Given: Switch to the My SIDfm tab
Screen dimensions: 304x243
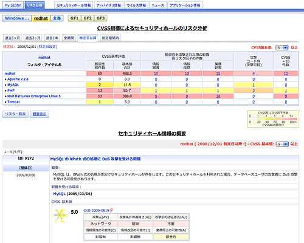Looking at the screenshot, I should click(x=13, y=5).
